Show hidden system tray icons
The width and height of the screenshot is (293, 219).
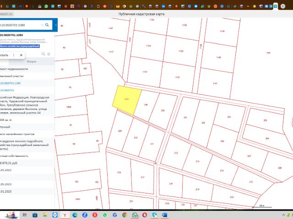[x=283, y=215]
